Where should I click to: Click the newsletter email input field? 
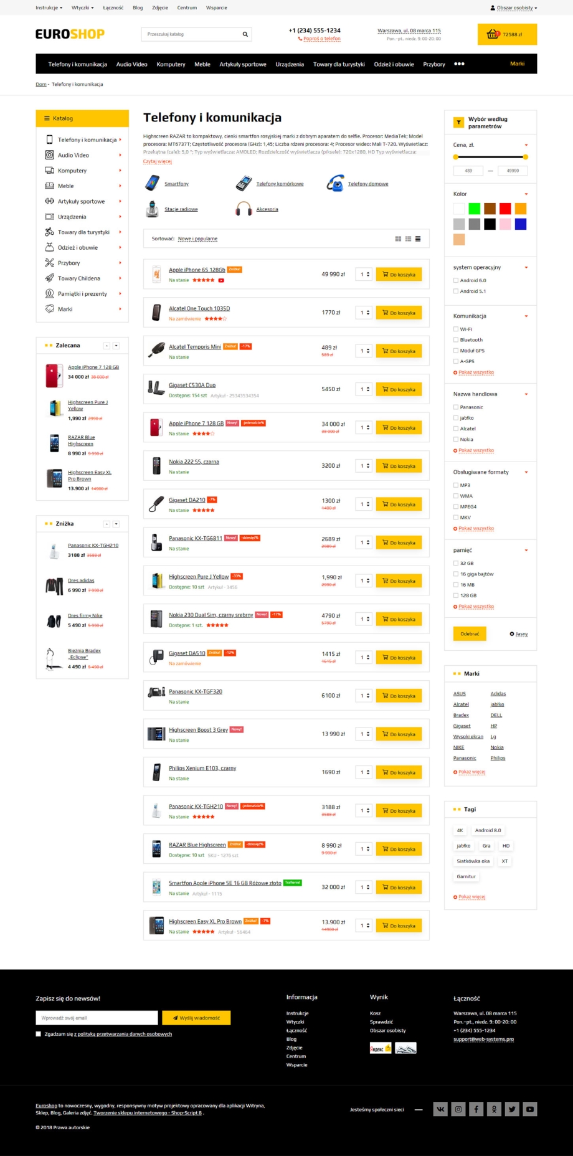tap(97, 1018)
